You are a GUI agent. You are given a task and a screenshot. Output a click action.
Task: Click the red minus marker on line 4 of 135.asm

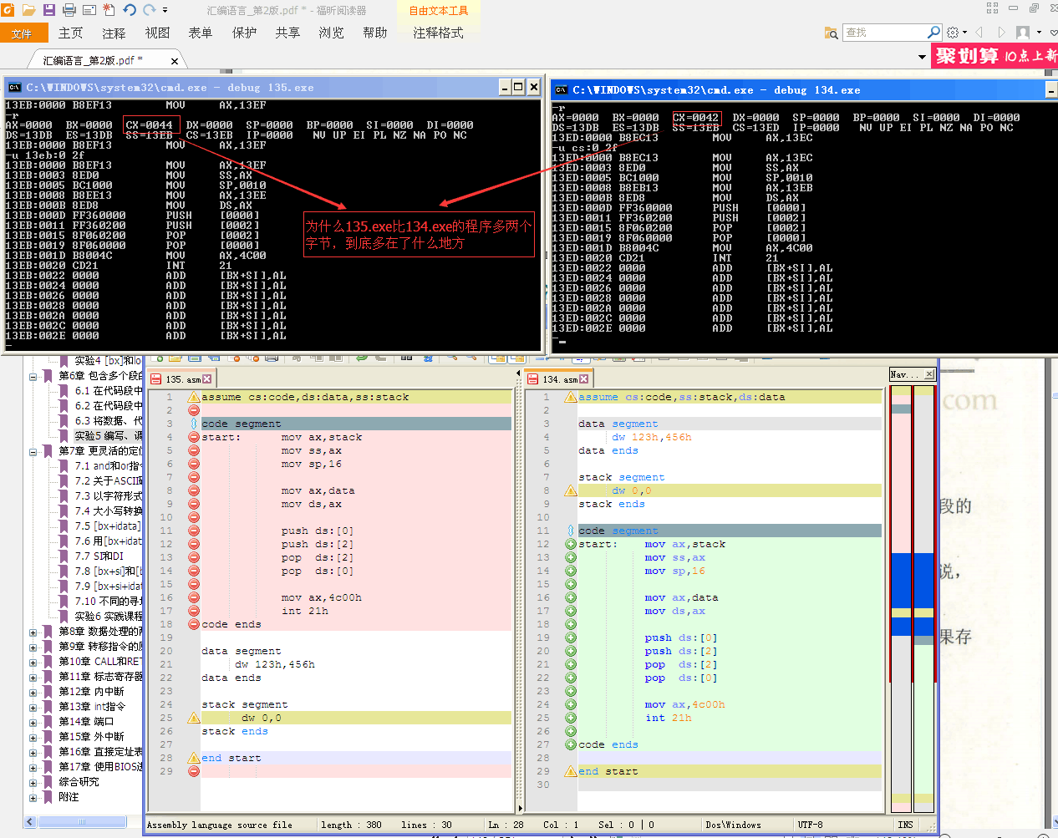point(194,437)
